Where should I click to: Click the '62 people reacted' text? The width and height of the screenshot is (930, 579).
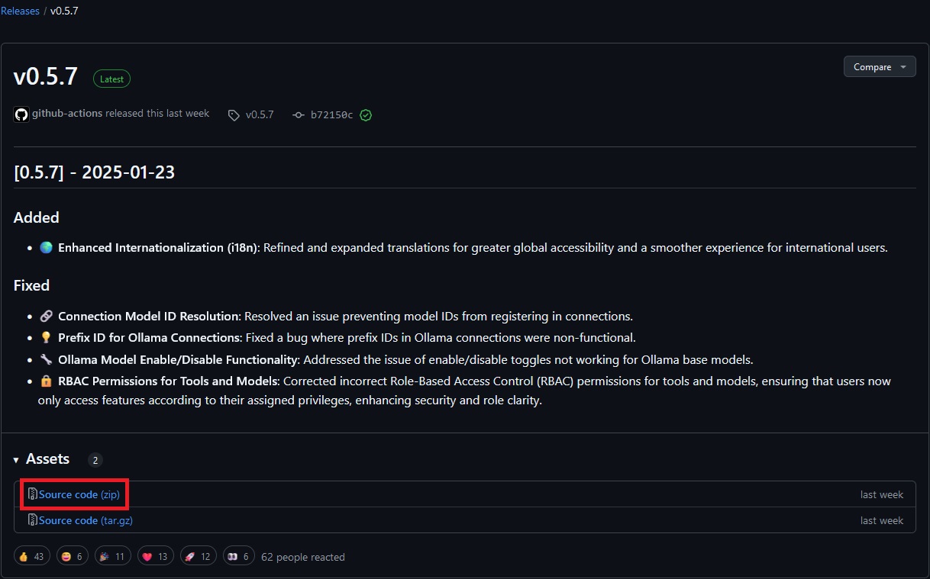(x=303, y=558)
